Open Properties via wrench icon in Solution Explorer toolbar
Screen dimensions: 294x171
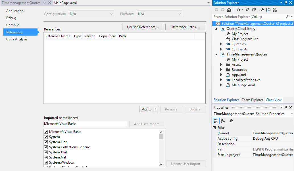[x=262, y=10]
